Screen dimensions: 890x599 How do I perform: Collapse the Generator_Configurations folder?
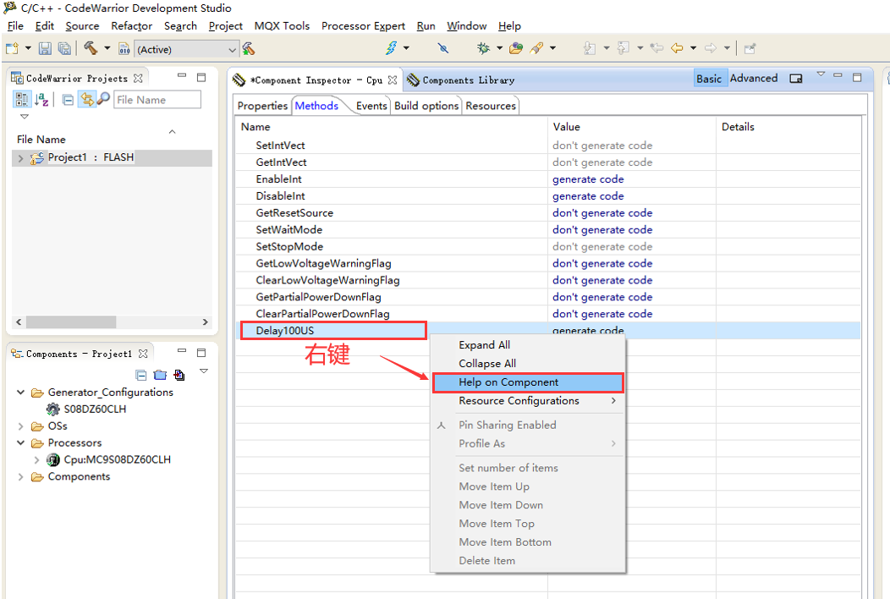pos(20,393)
